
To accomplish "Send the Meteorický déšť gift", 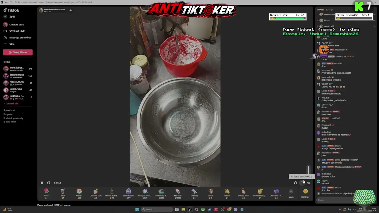I will pyautogui.click(x=161, y=193).
